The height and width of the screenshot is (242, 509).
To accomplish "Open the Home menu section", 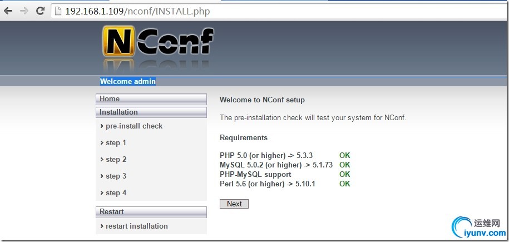I will (151, 99).
